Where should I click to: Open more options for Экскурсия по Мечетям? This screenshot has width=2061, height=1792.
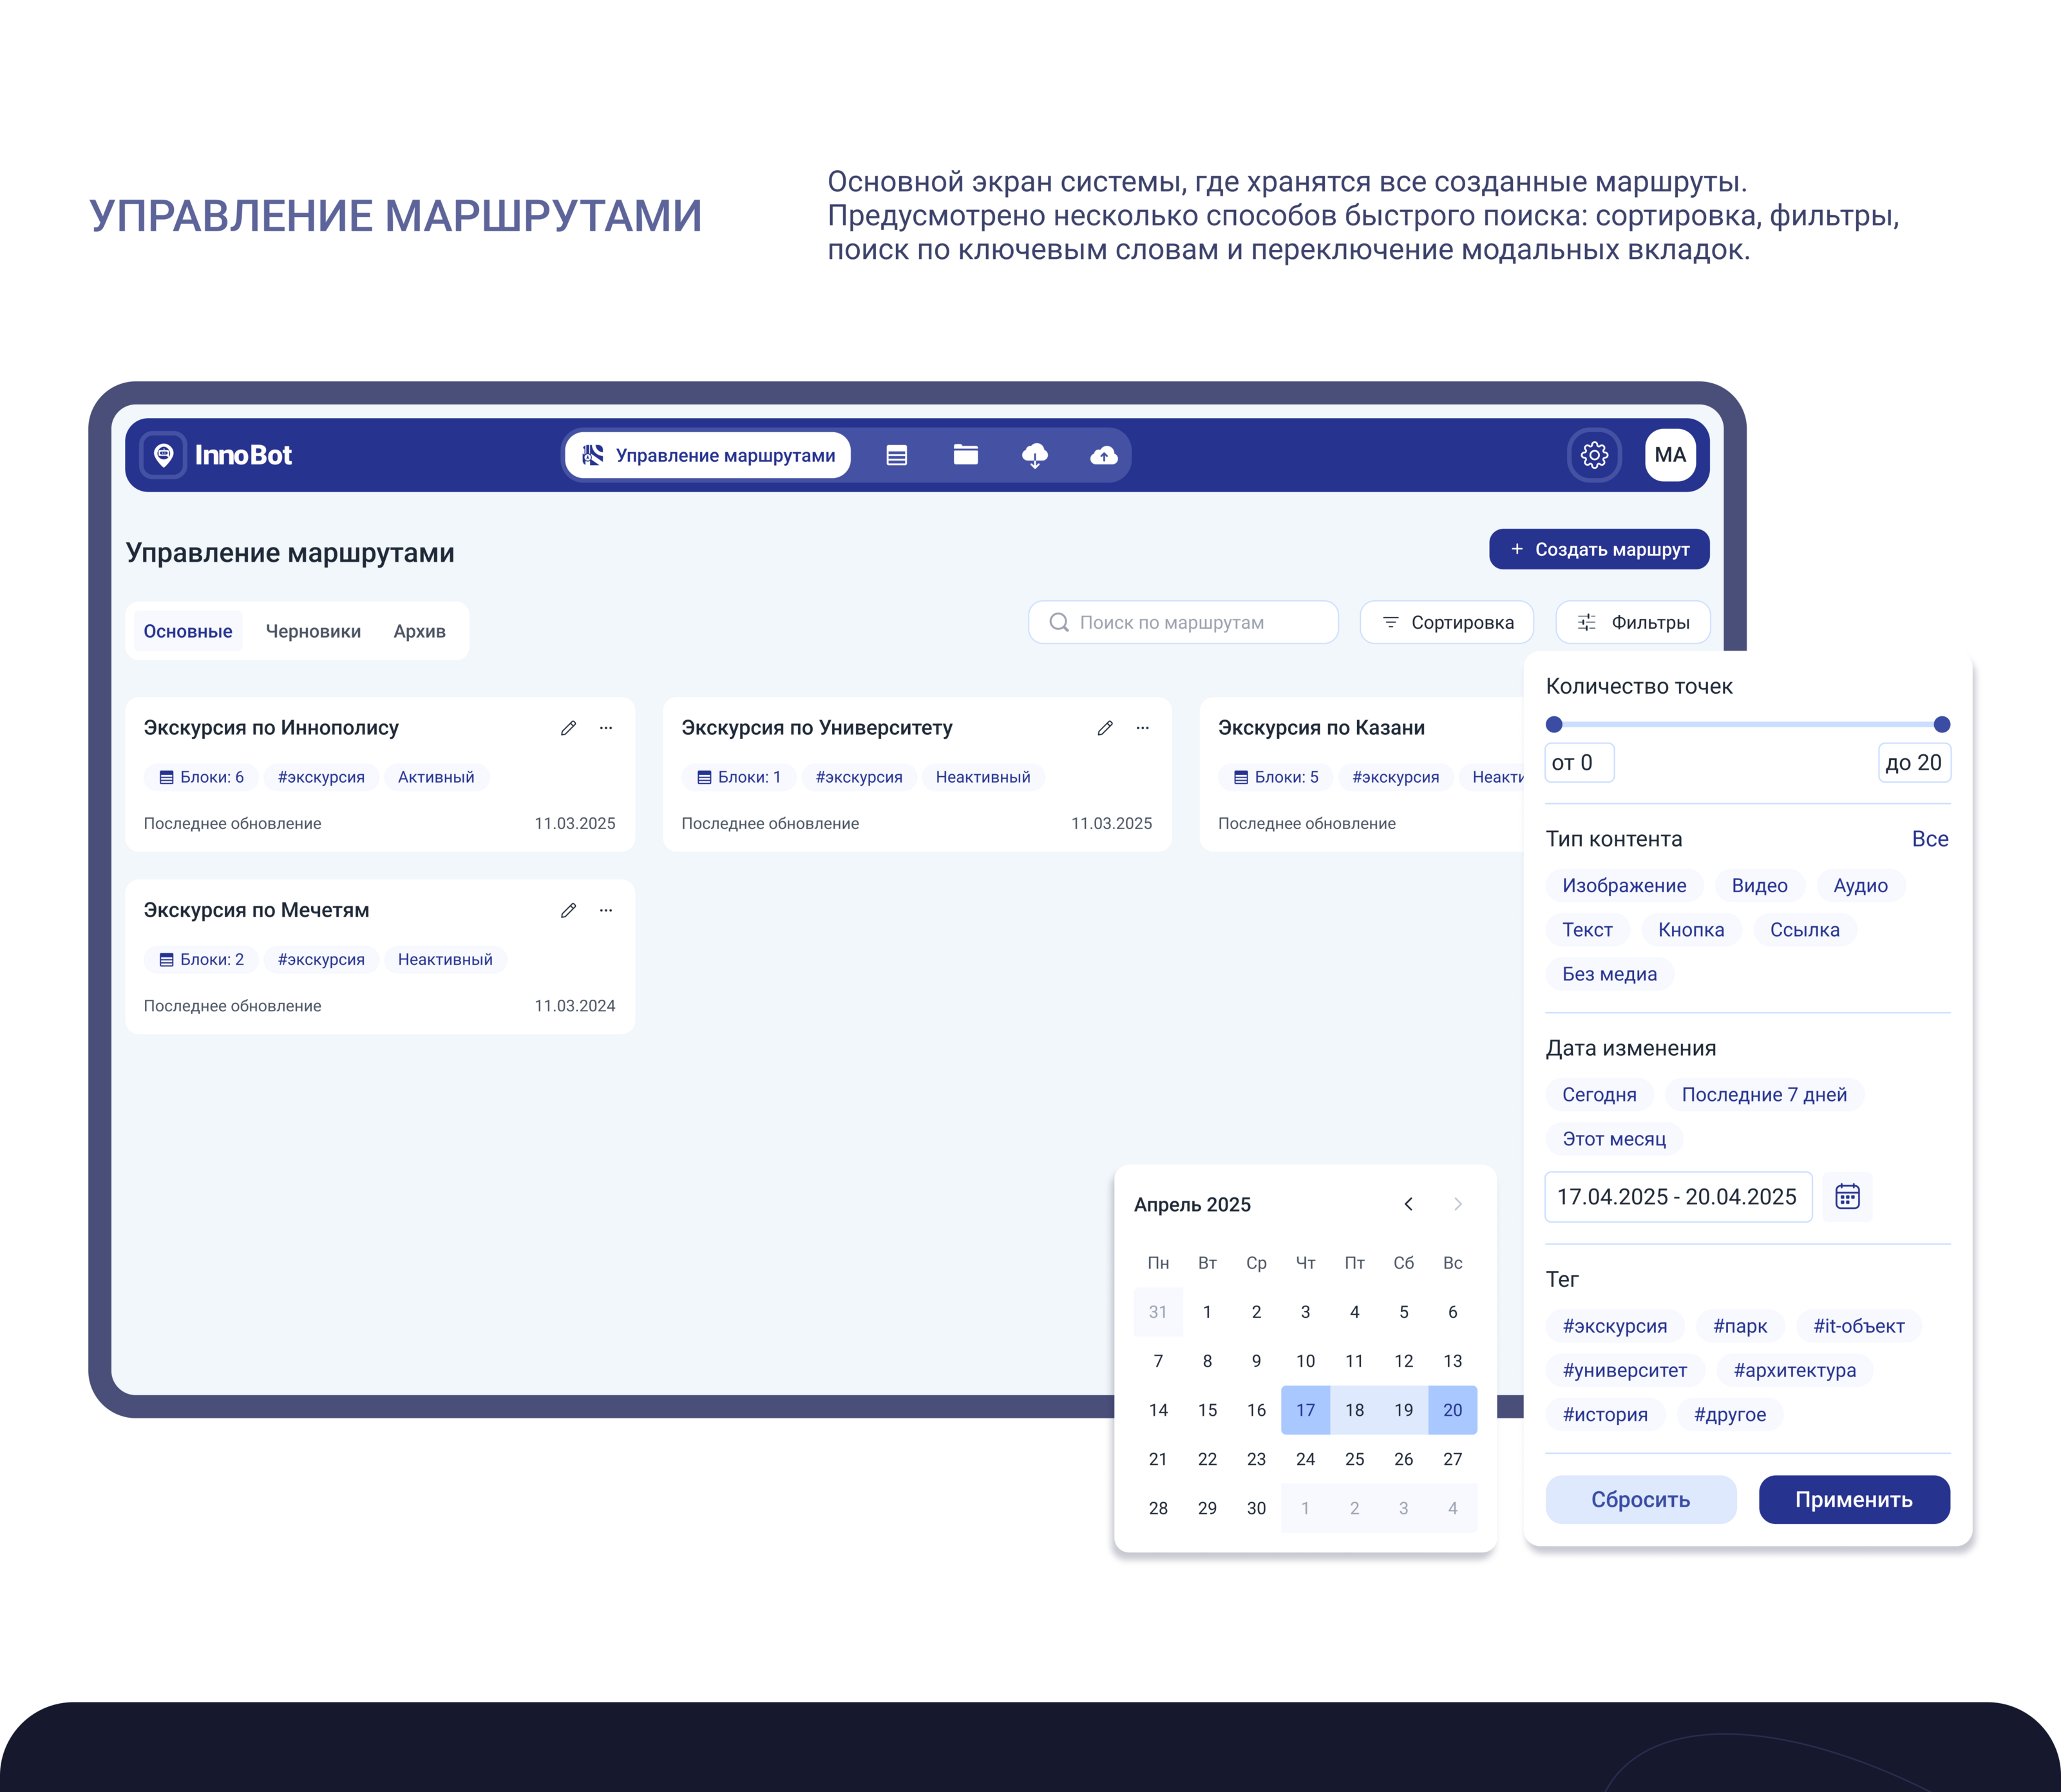pyautogui.click(x=606, y=910)
